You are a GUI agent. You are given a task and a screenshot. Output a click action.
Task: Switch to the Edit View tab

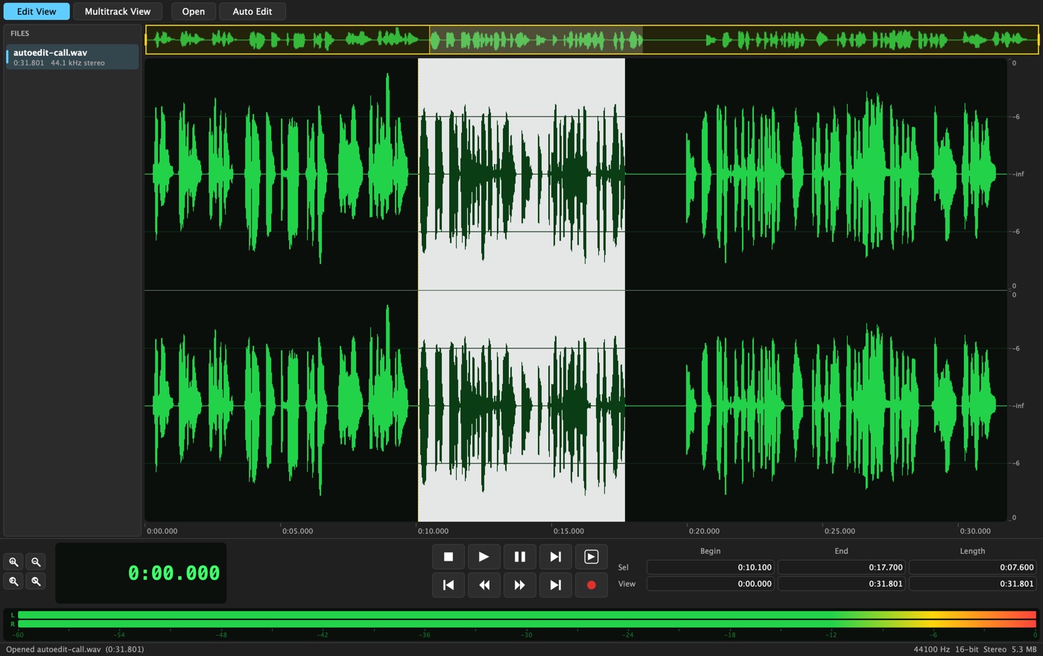(x=37, y=11)
